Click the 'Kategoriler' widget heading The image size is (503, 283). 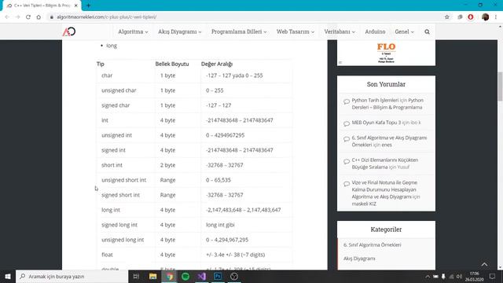point(386,230)
